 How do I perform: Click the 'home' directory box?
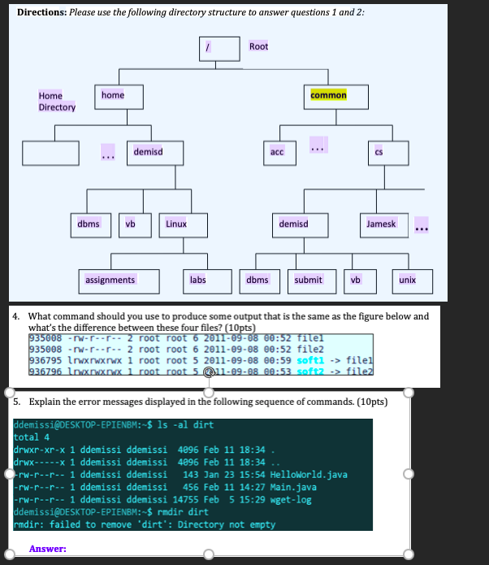click(119, 97)
